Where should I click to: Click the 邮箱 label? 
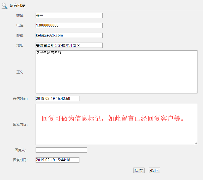click(x=20, y=35)
